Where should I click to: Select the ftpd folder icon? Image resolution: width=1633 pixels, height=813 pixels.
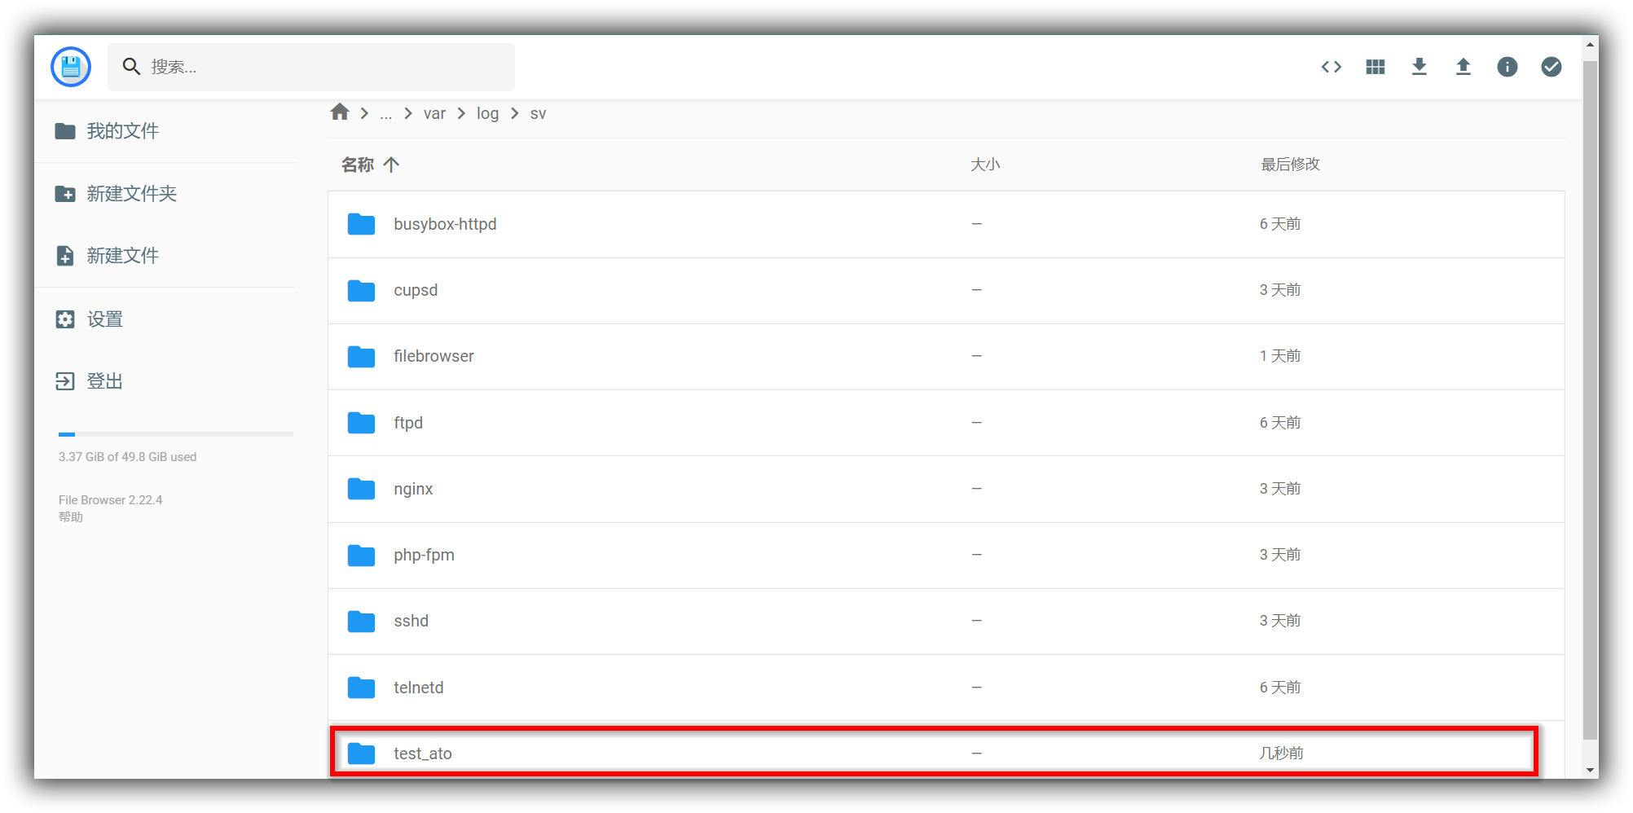361,423
